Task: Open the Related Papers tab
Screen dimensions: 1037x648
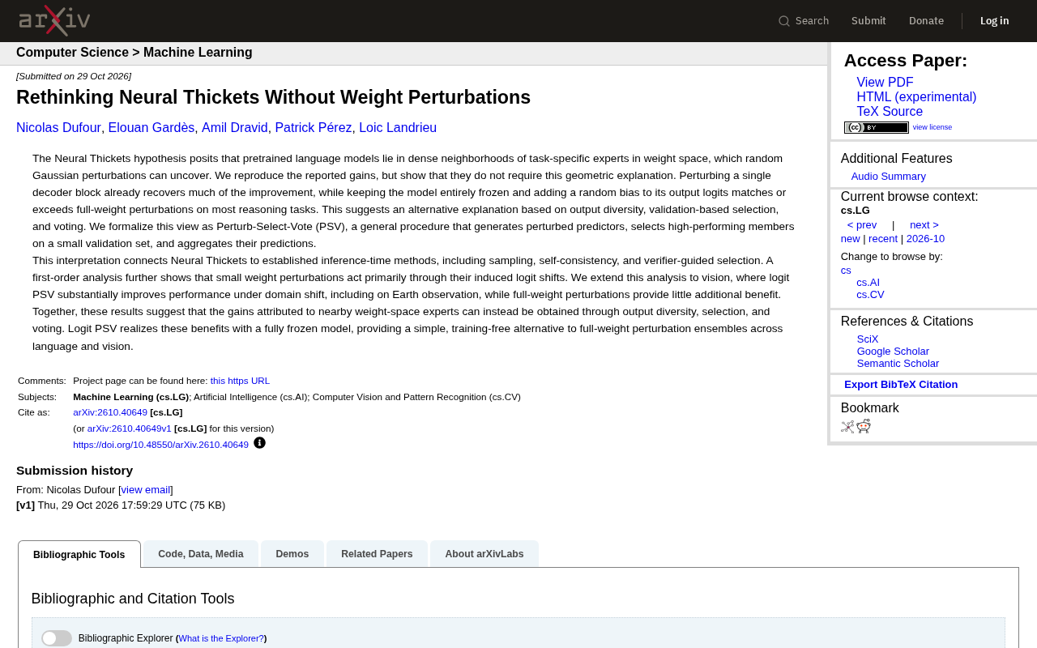Action: tap(377, 554)
